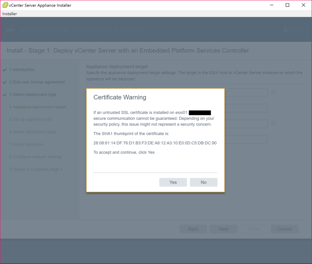The image size is (312, 264).
Task: Click the SHA1 thumbprint value text
Action: click(x=155, y=143)
